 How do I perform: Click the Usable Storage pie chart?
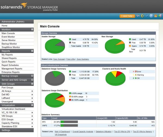pyautogui.click(x=55, y=46)
